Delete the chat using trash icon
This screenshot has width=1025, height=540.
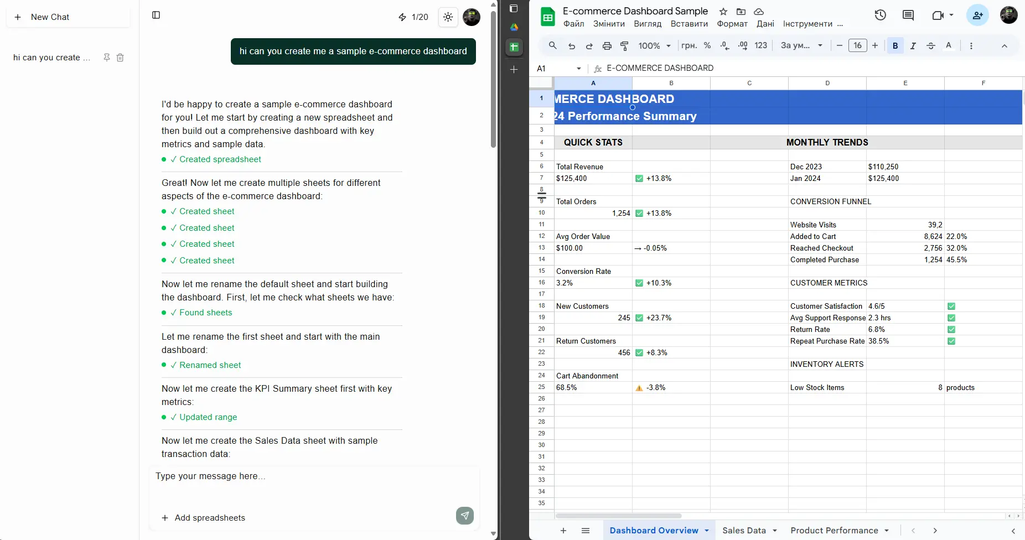tap(120, 58)
